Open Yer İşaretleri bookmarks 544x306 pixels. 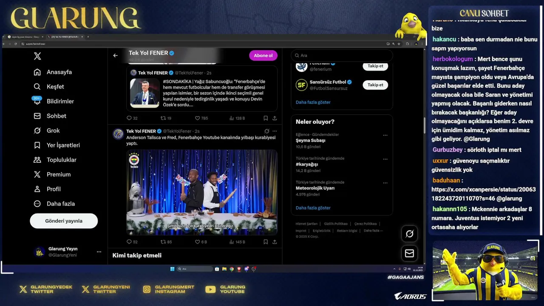pyautogui.click(x=57, y=145)
